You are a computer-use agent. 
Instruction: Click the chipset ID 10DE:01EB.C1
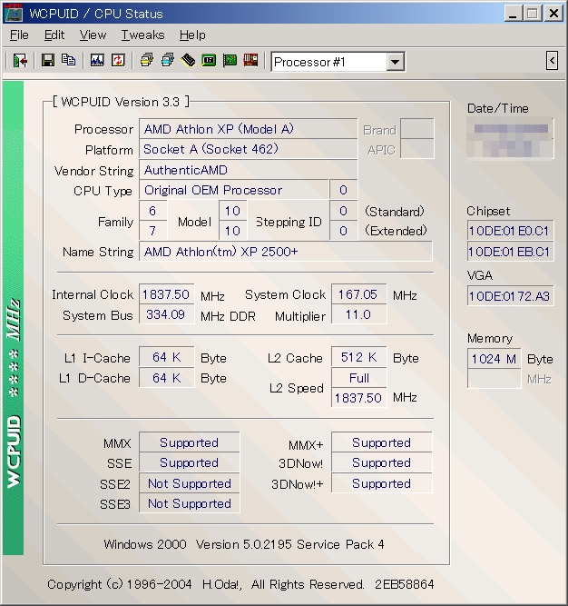[510, 252]
